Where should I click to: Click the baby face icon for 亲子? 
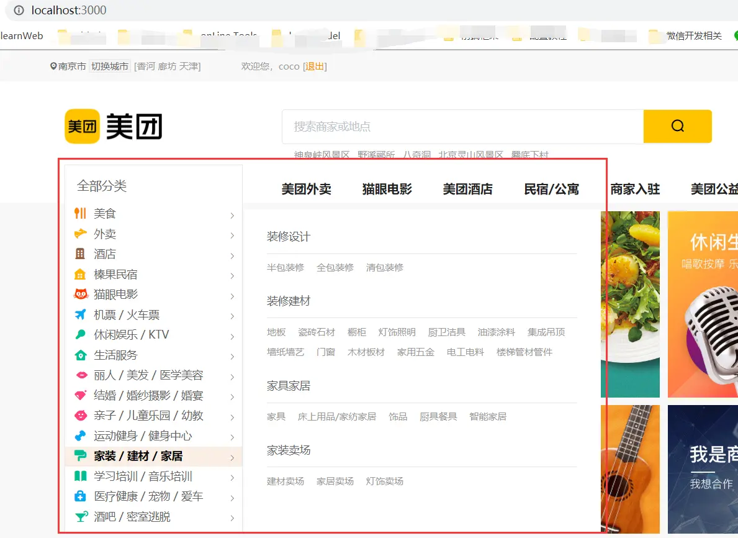[81, 416]
